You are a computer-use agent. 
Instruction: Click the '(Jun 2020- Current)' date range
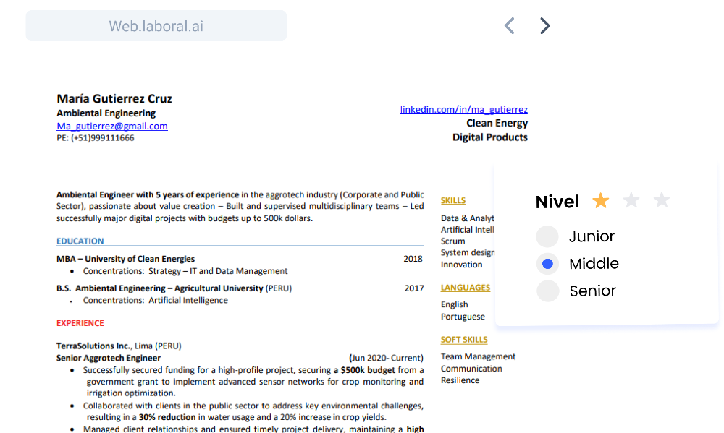[x=386, y=358]
